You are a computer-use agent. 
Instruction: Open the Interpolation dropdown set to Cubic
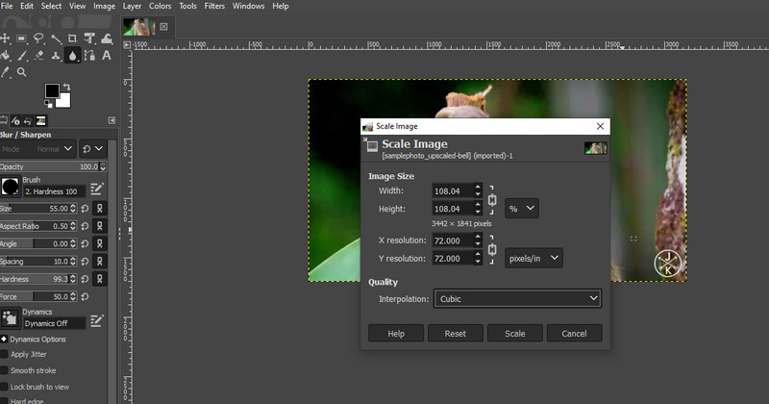[x=517, y=299]
